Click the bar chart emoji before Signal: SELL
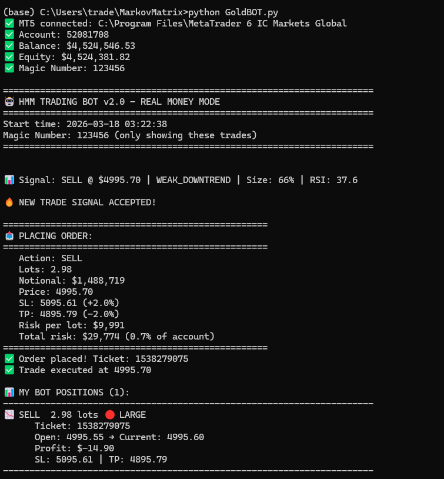Image resolution: width=444 pixels, height=479 pixels. [9, 180]
